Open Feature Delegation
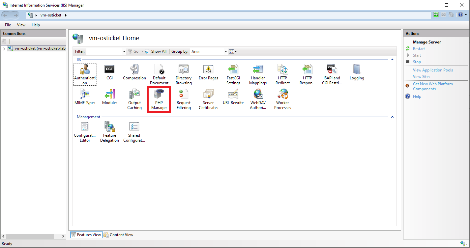The image size is (470, 248). (110, 132)
